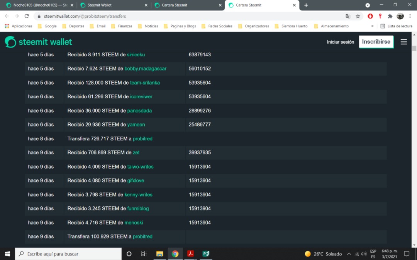Reload the page with refresh icon

(27, 16)
